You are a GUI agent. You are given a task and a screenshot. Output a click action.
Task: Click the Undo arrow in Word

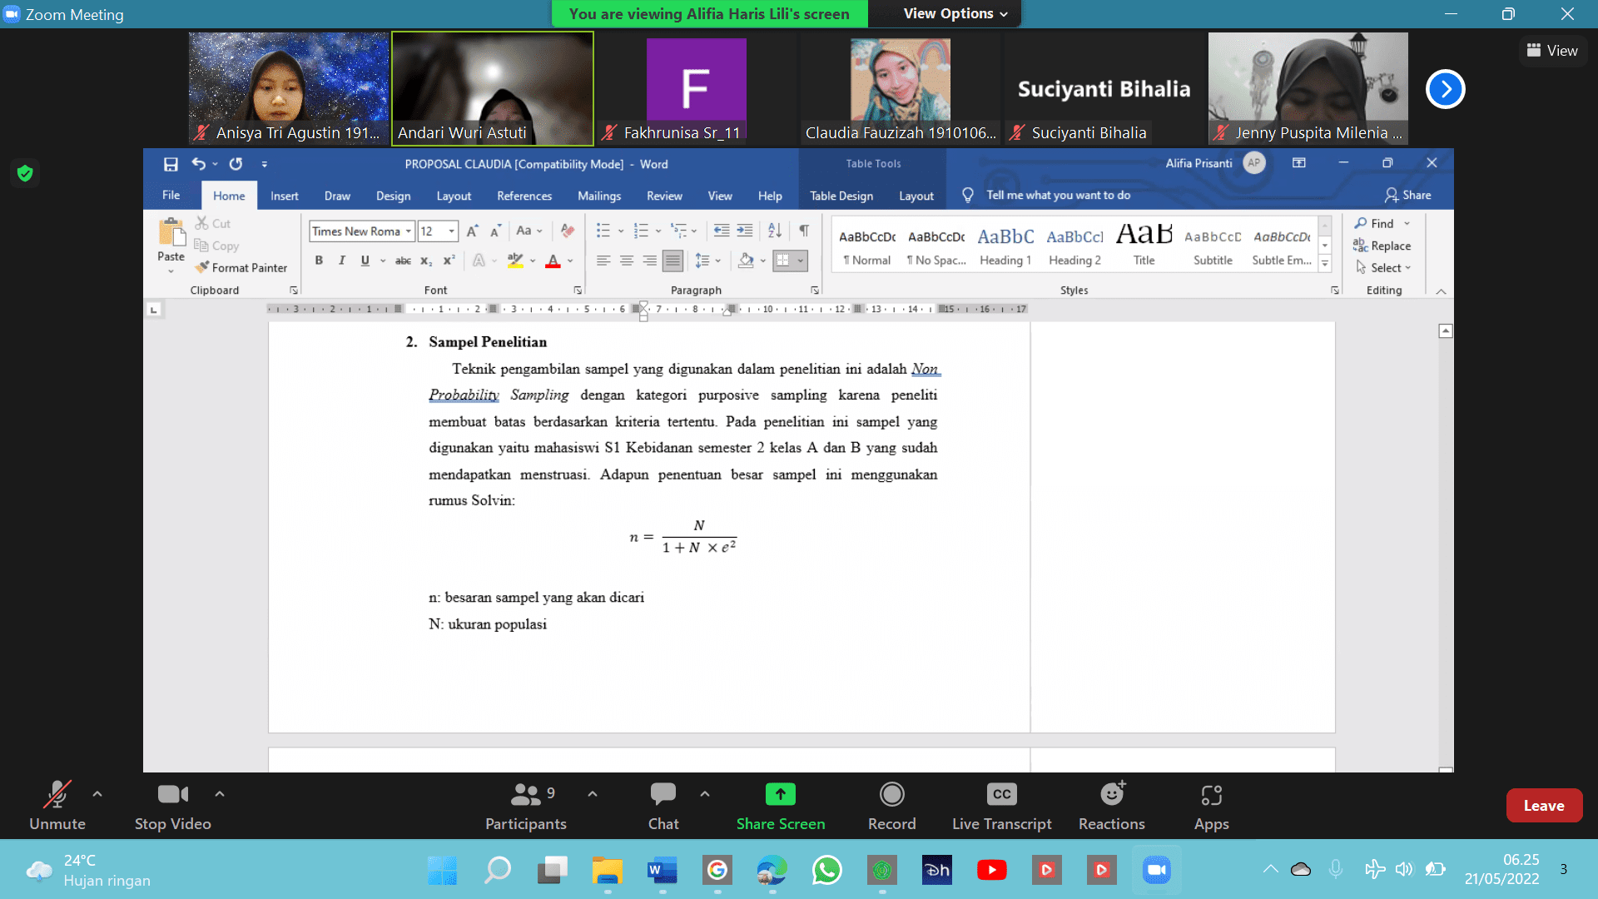(198, 164)
